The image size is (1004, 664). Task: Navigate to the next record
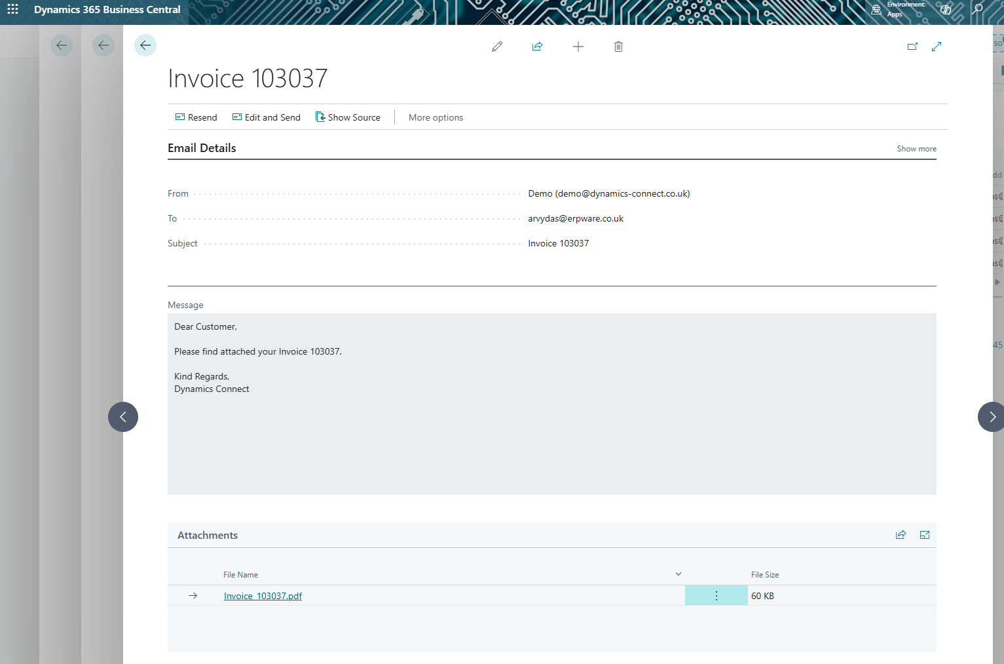point(992,417)
